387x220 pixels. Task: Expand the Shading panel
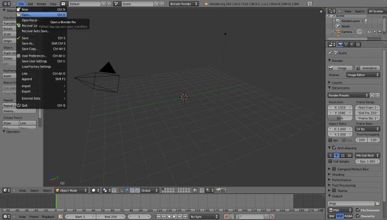pyautogui.click(x=338, y=174)
